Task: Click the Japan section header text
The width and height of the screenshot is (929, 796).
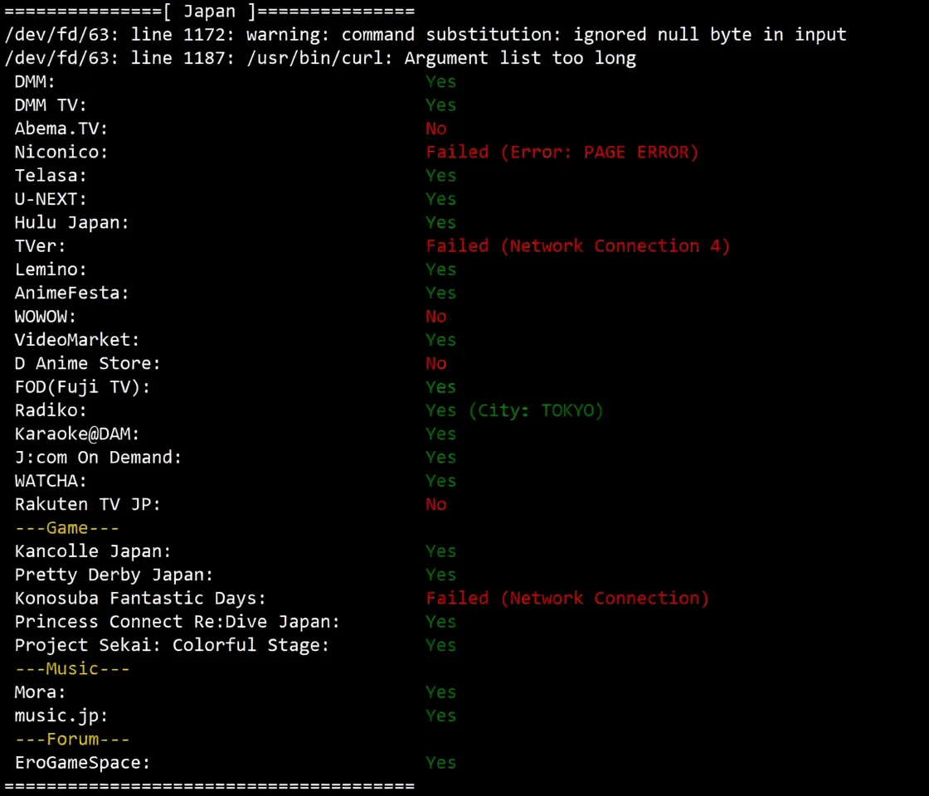Action: coord(209,12)
